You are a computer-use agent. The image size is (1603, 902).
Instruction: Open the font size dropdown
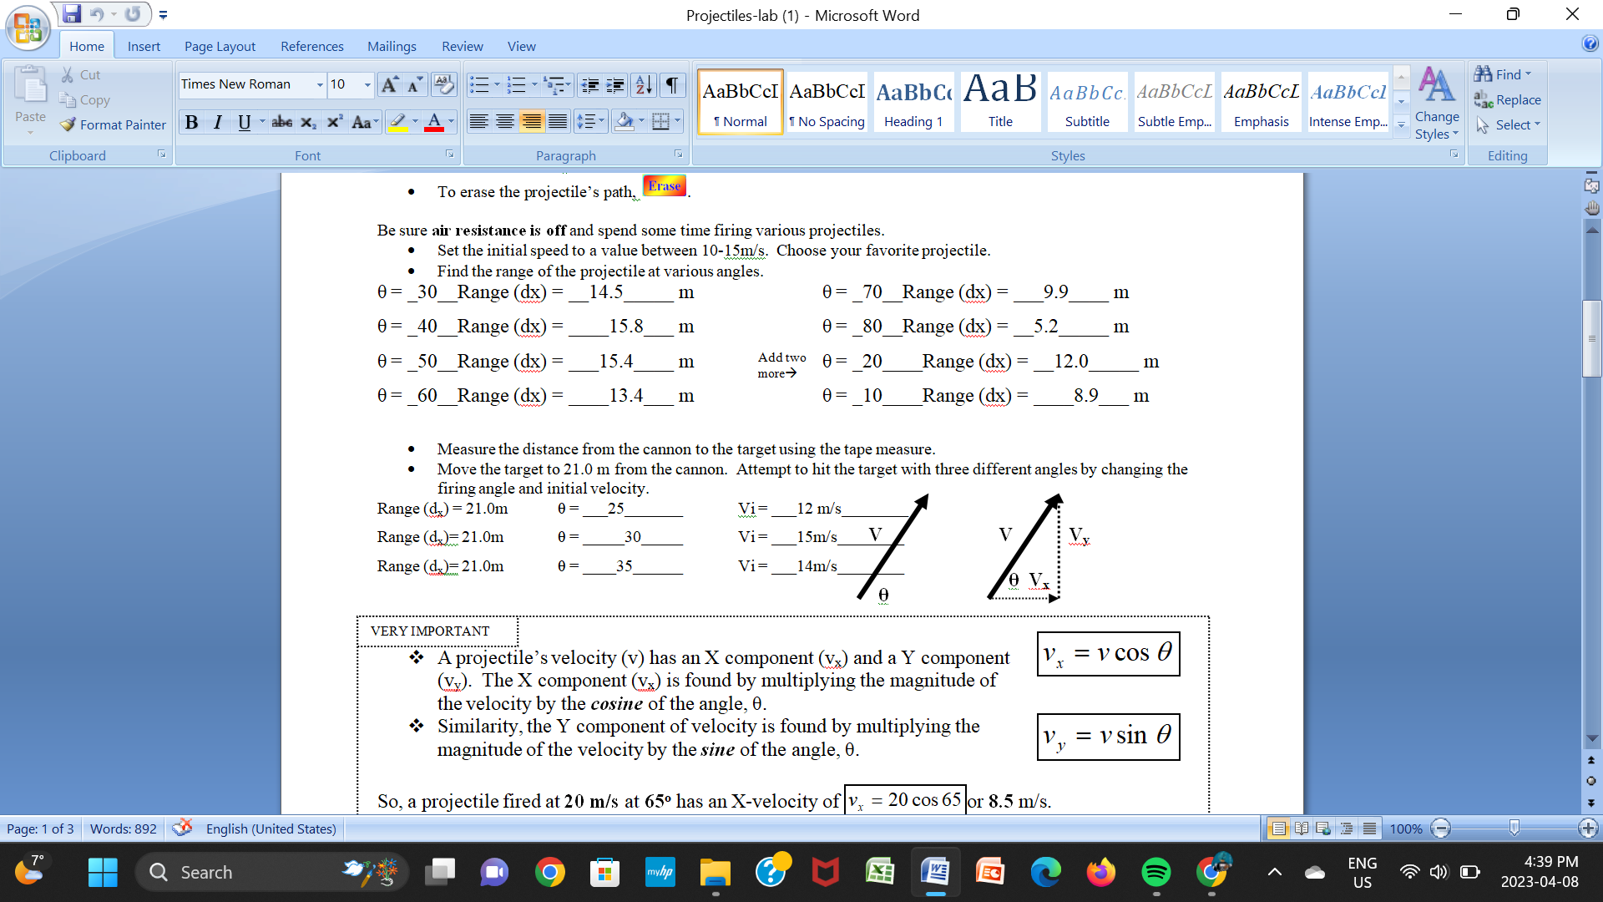coord(366,84)
